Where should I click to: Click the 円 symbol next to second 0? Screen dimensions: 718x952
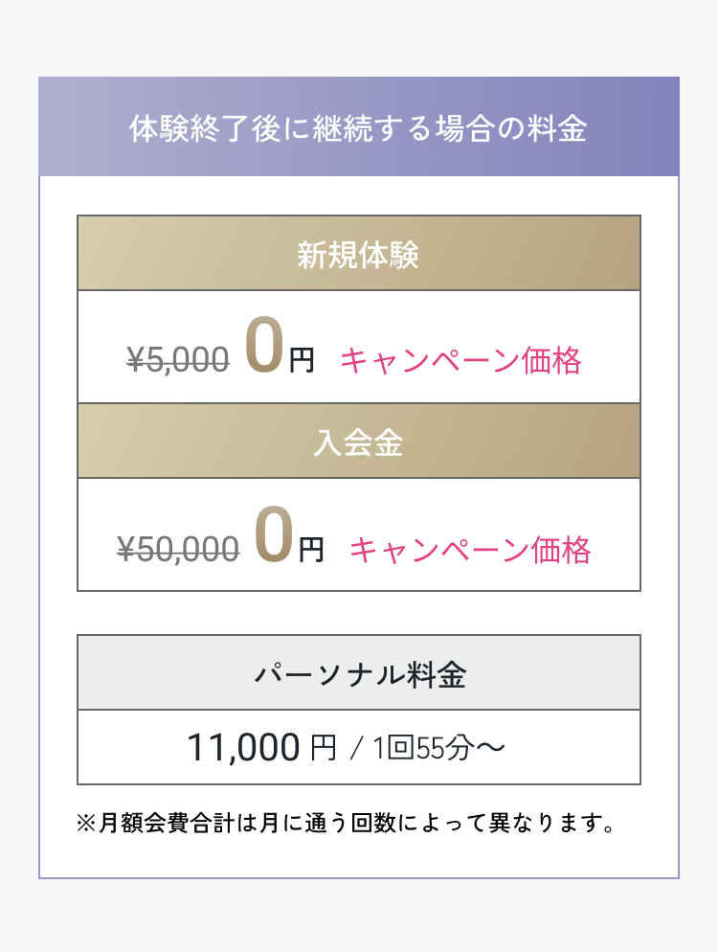311,550
